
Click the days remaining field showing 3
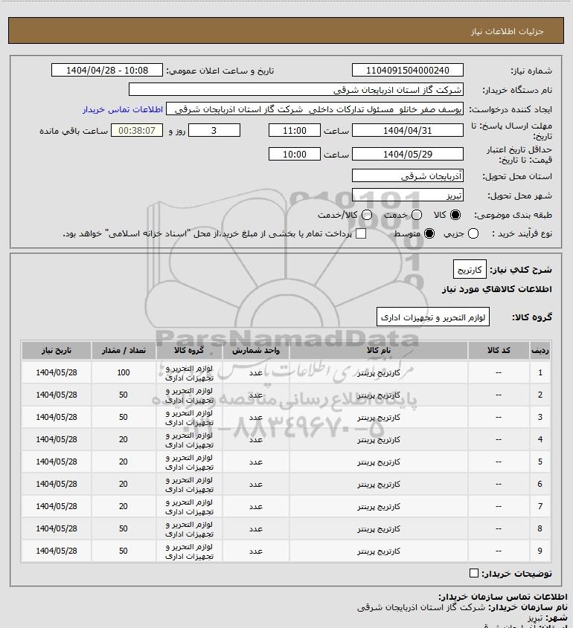click(214, 131)
